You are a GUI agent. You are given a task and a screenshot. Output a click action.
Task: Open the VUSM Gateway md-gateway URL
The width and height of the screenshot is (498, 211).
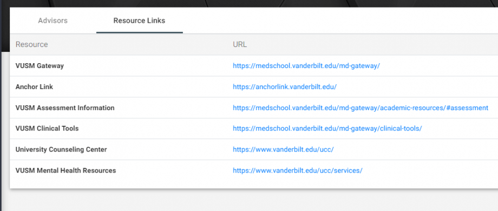pyautogui.click(x=306, y=66)
